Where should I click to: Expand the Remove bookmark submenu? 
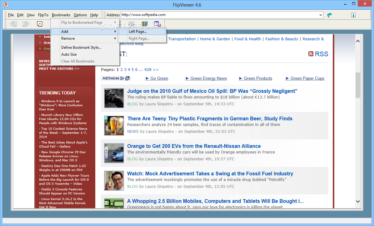point(85,38)
